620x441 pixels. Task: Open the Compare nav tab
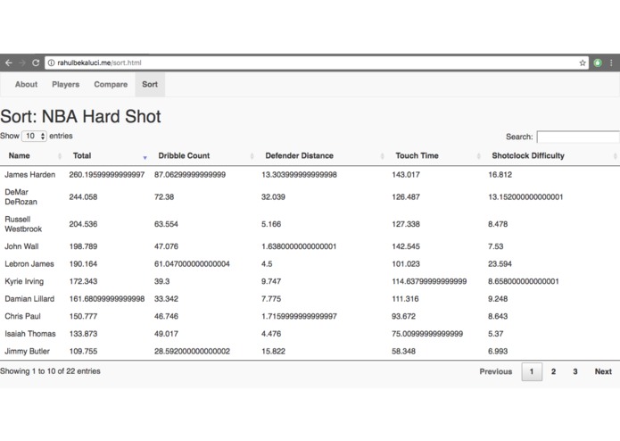click(111, 84)
